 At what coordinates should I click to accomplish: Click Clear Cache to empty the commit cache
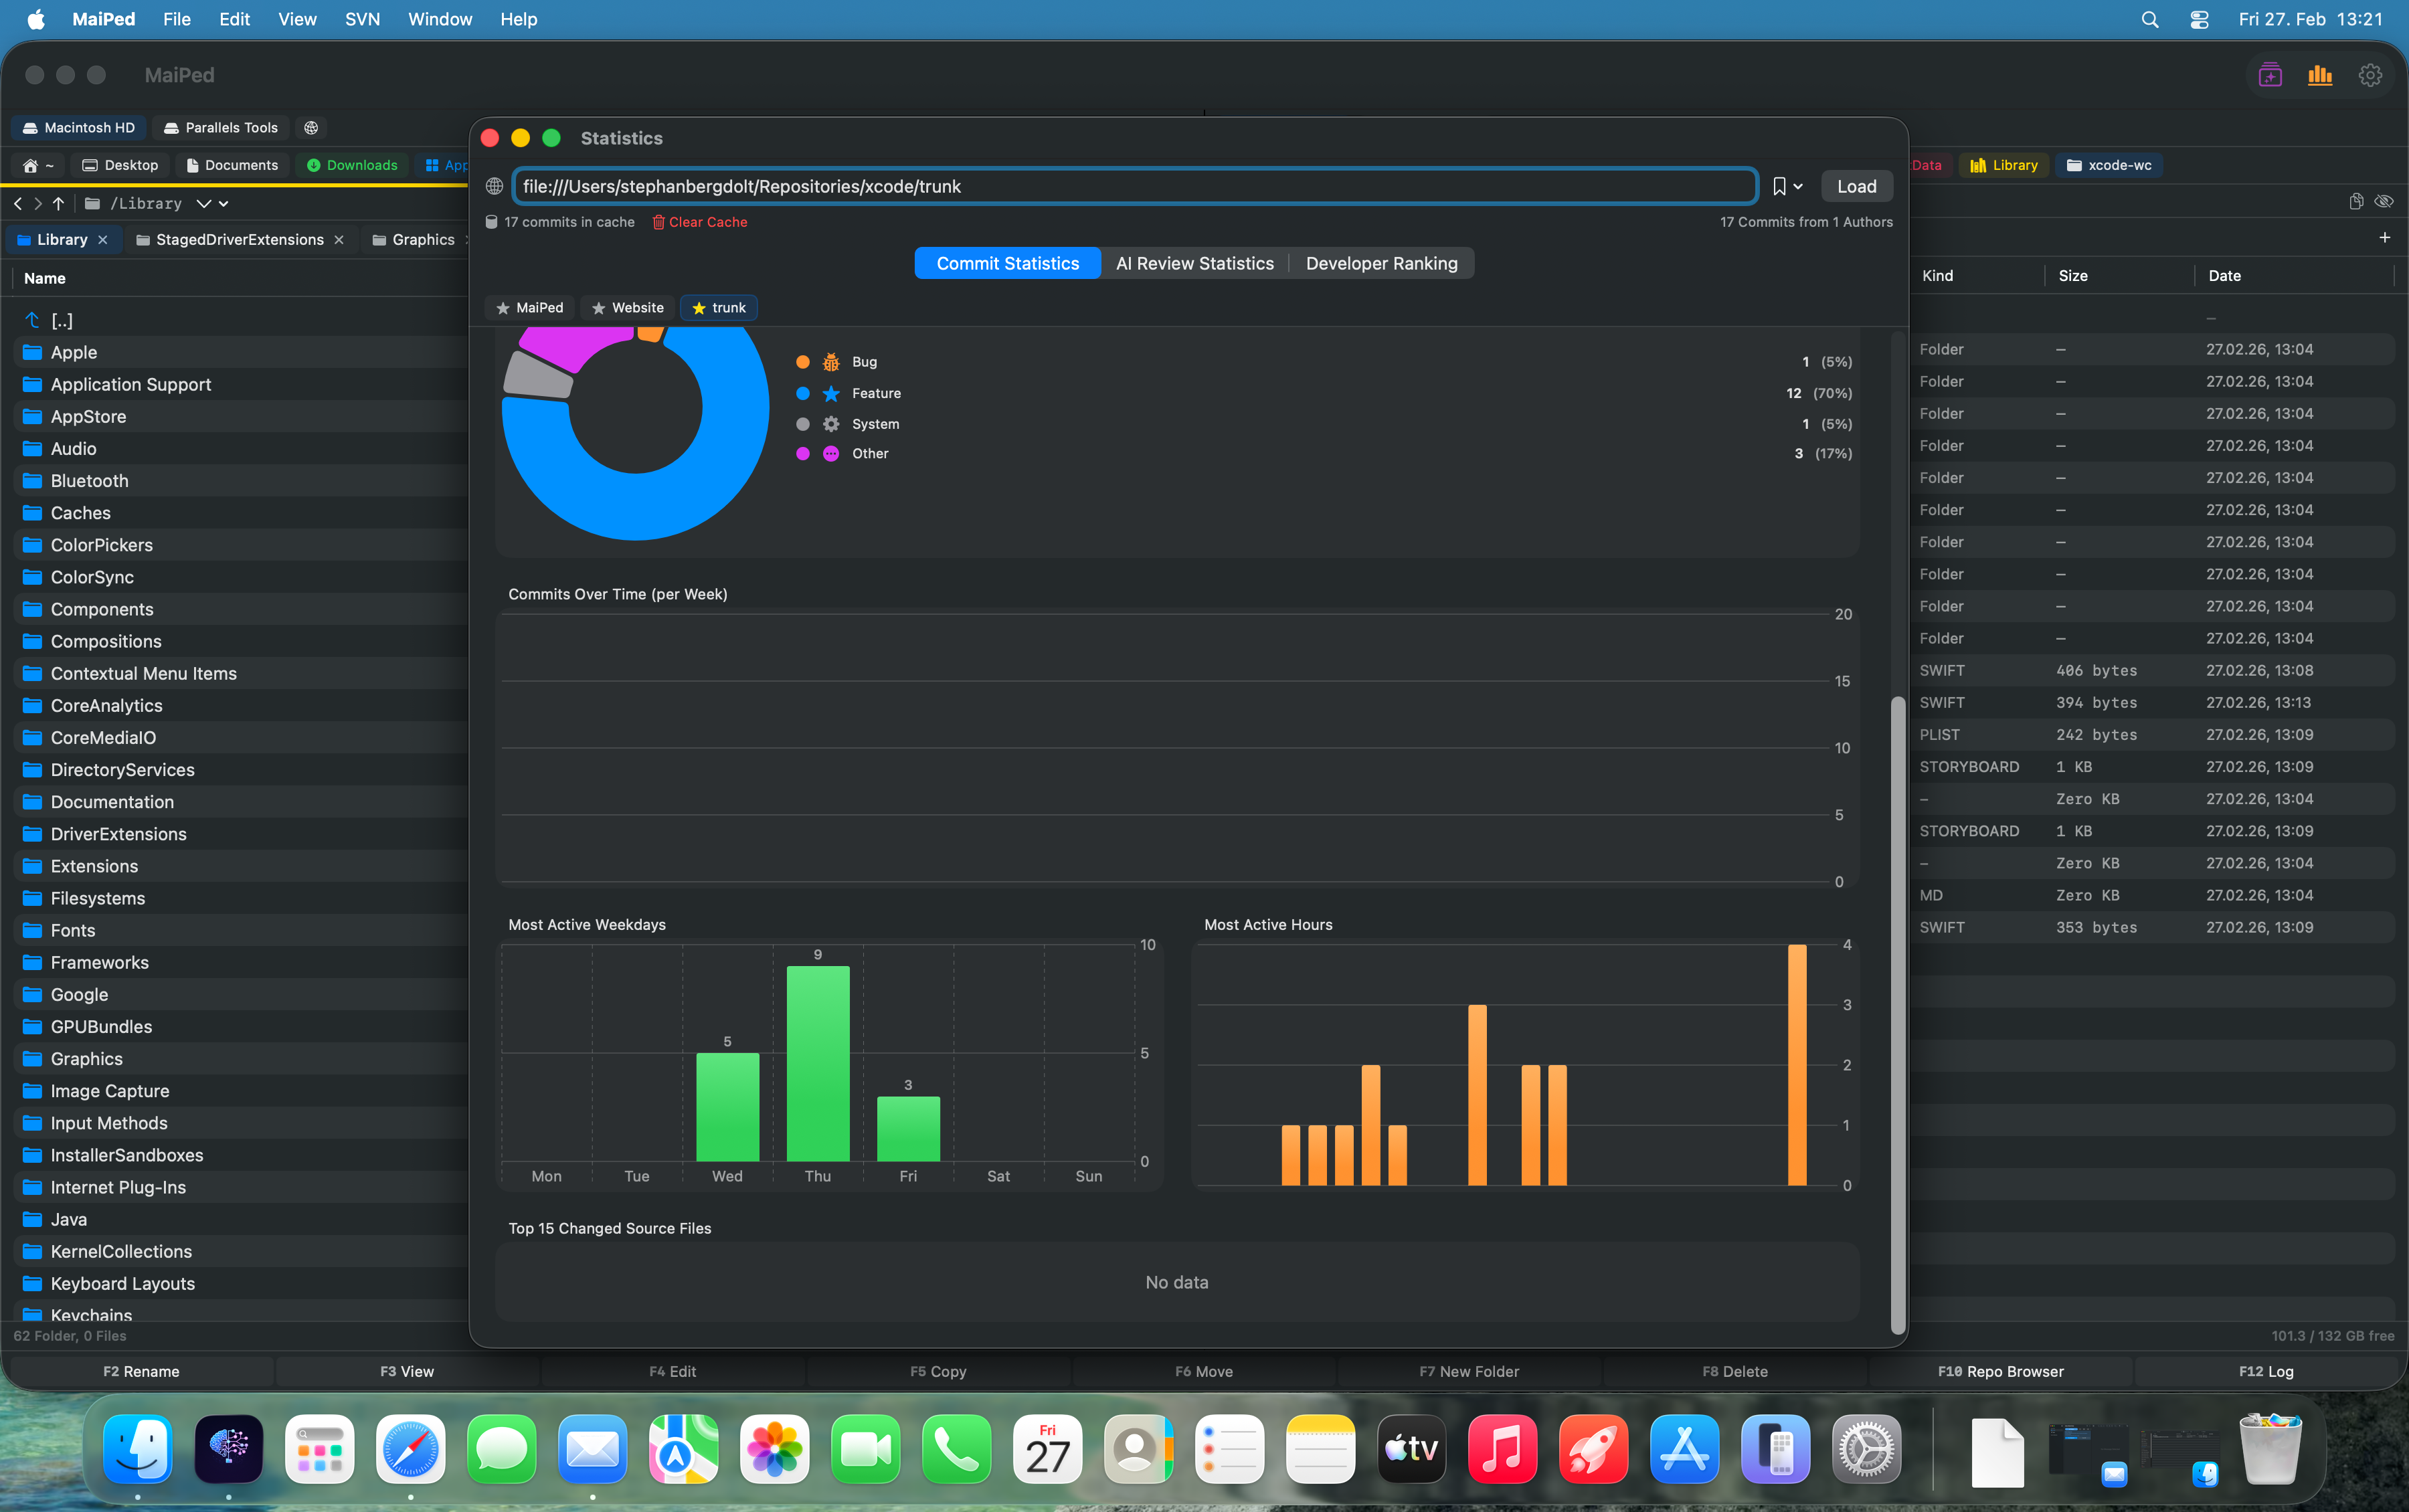point(699,222)
